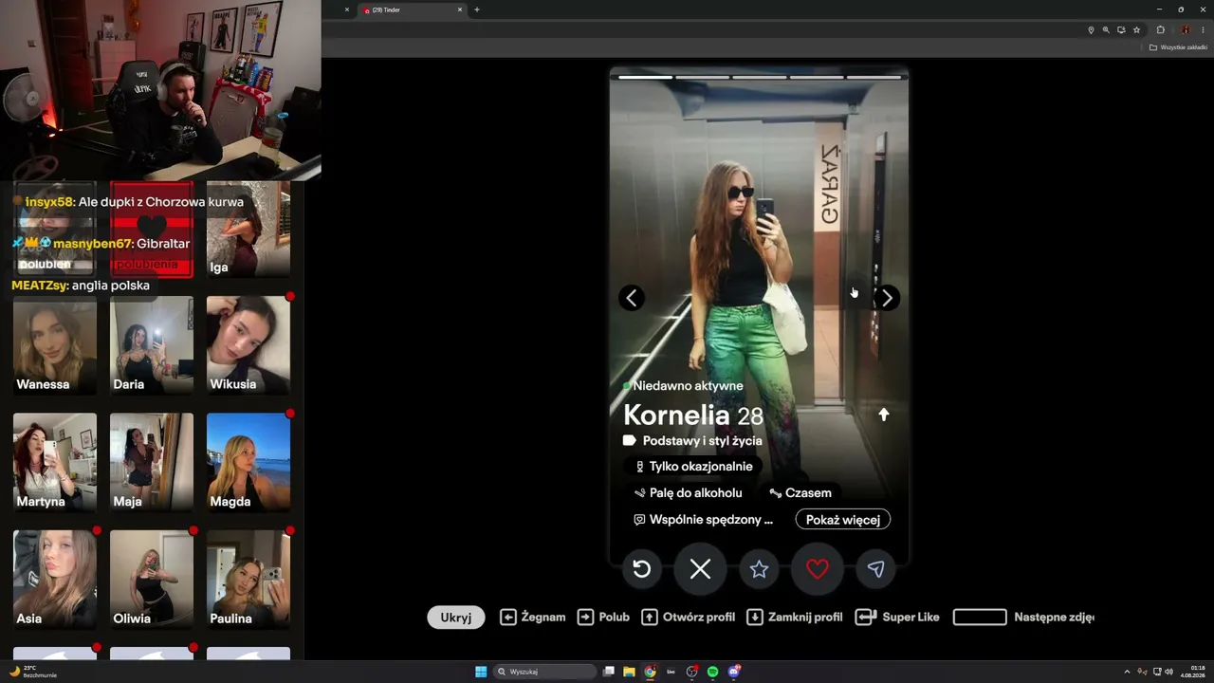Go to previous photo with left arrow
This screenshot has width=1214, height=683.
point(632,298)
